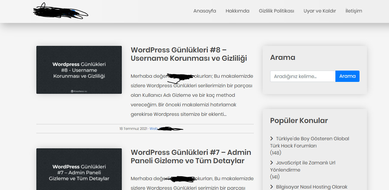Image resolution: width=389 pixels, height=190 pixels.
Task: Click the title 'WordPress Günlükleri #8 – Username Korunması ve Gizliliği'
Action: [x=189, y=54]
